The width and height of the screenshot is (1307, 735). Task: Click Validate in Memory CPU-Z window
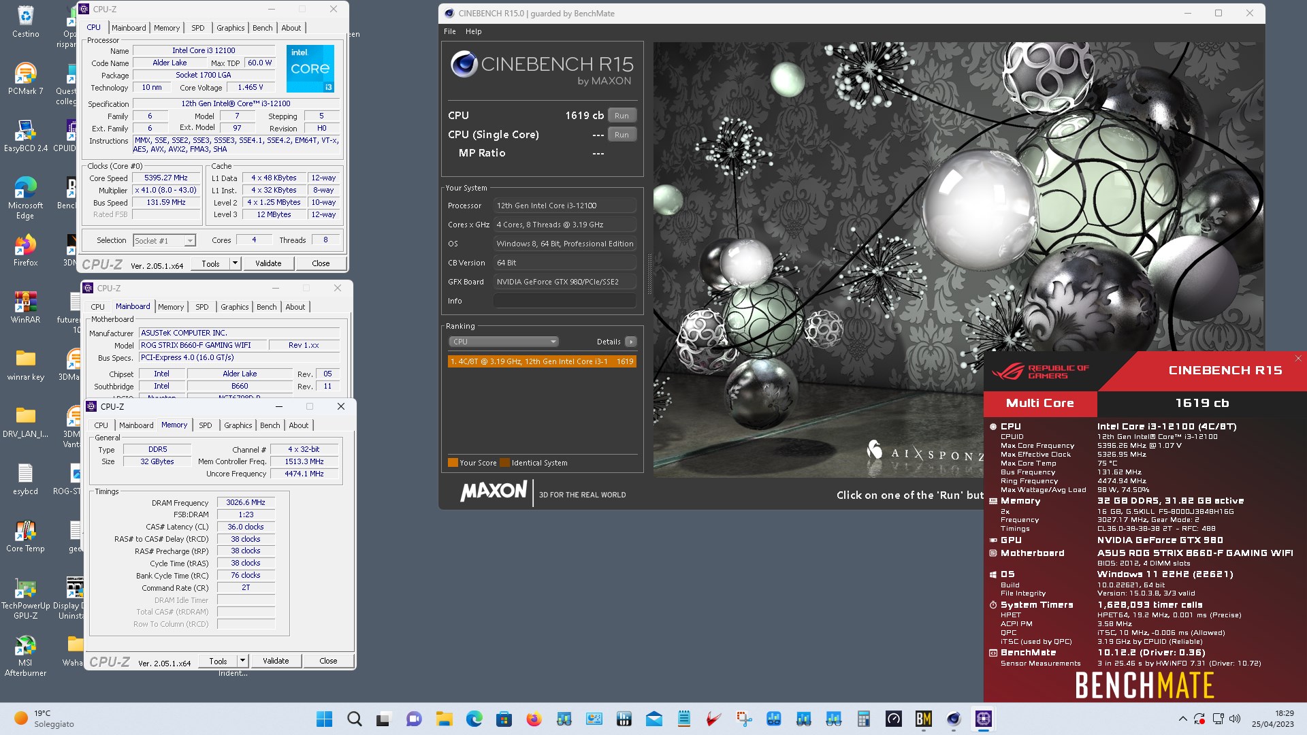(x=276, y=661)
